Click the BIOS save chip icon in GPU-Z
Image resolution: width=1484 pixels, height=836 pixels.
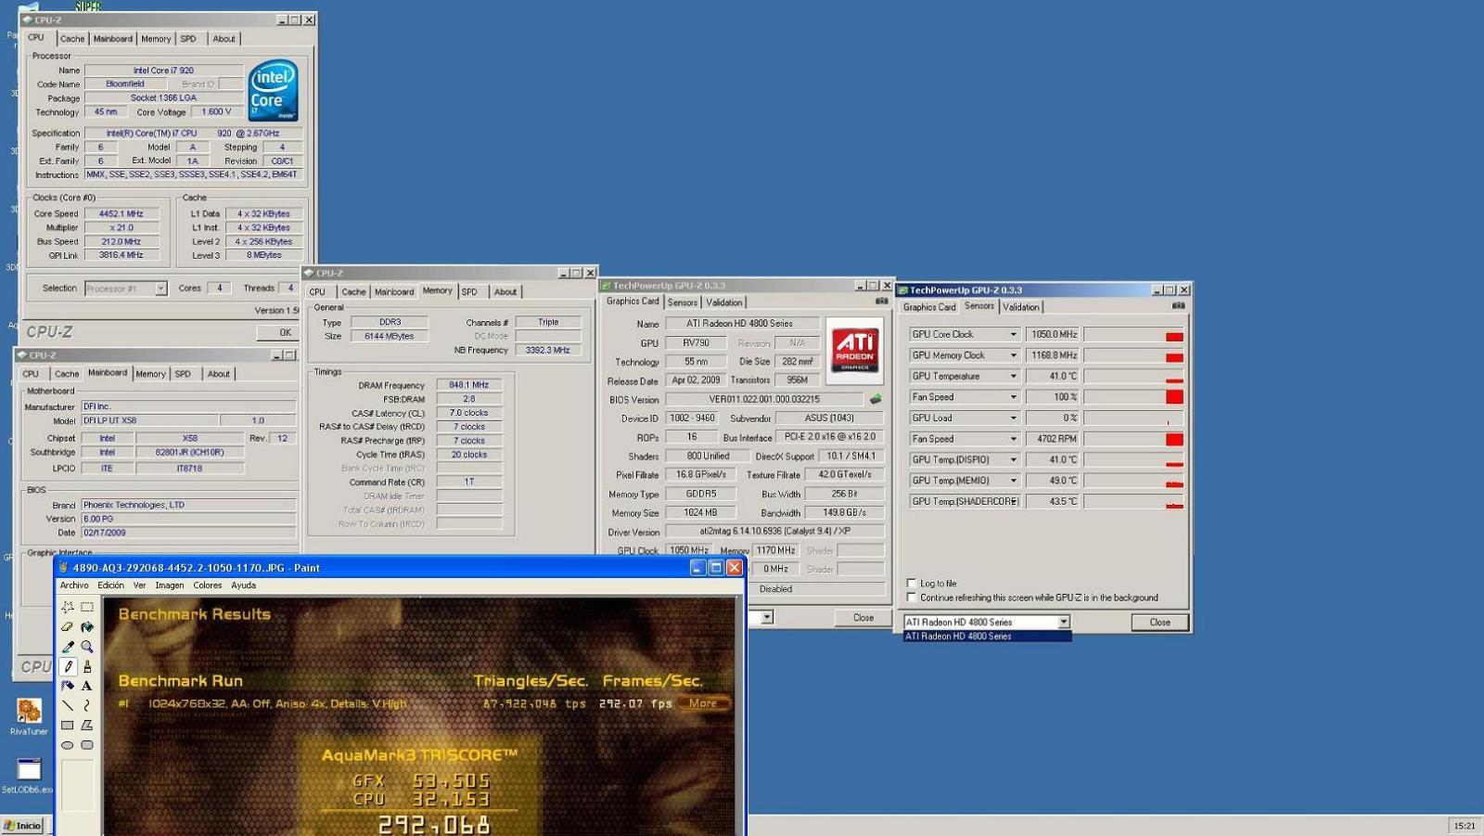coord(875,399)
